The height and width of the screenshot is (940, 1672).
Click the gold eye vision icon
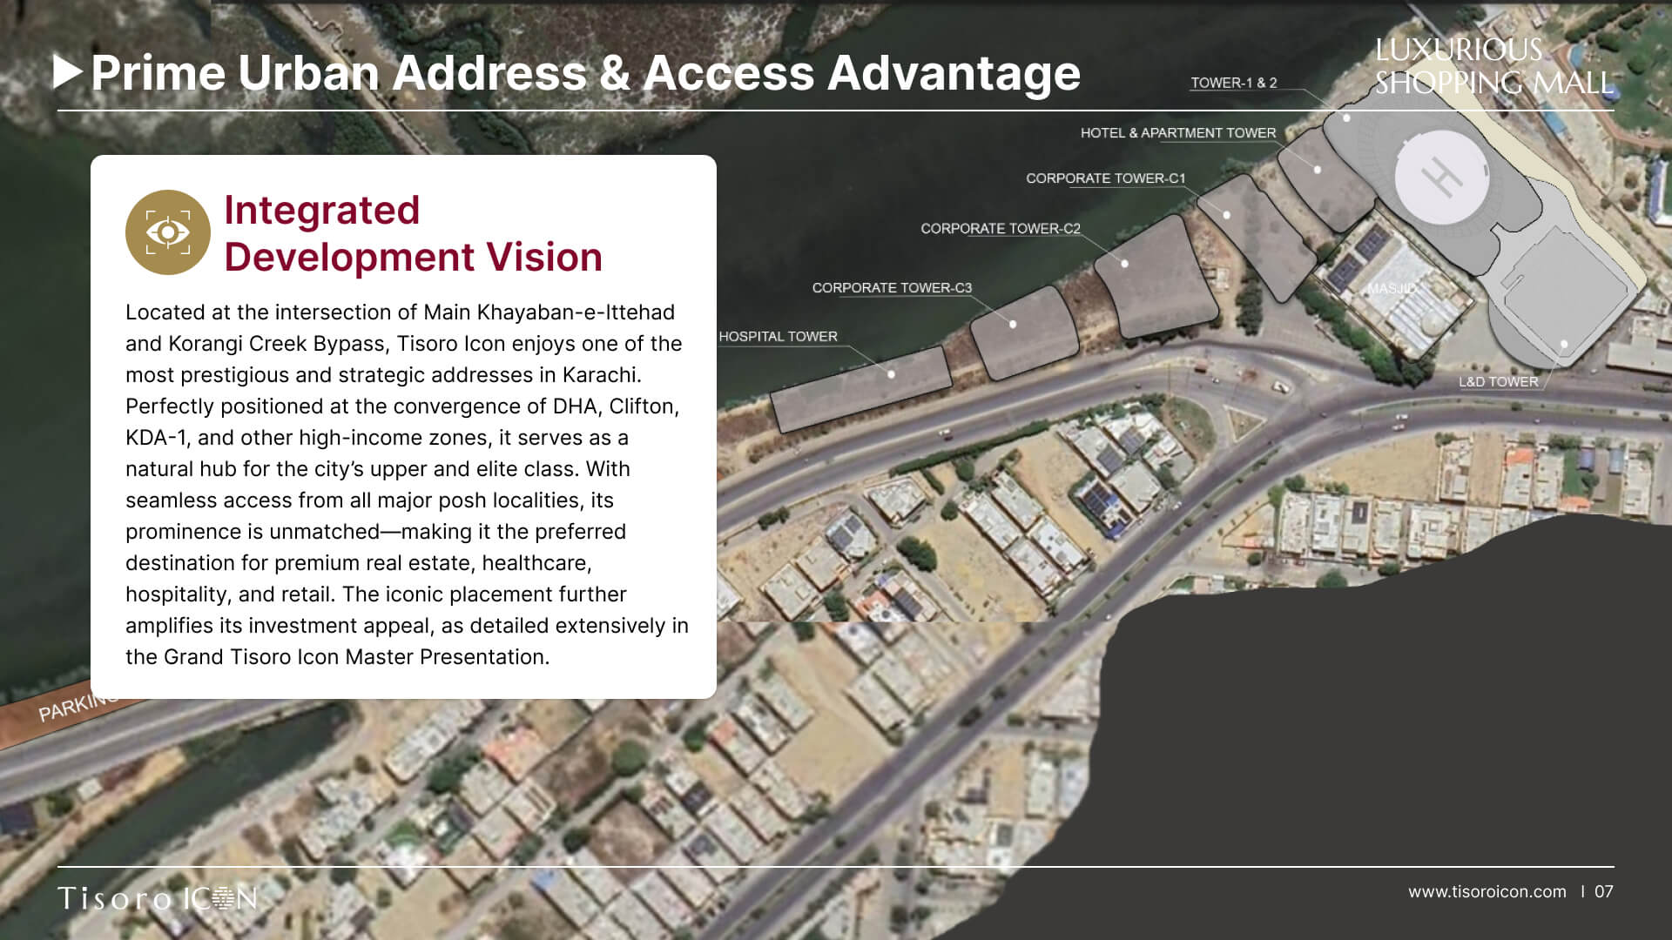coord(168,232)
